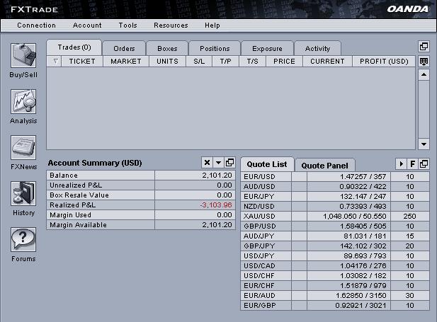Open the Buy/Sell order icon
Screen dimensions: 437x322
23,55
